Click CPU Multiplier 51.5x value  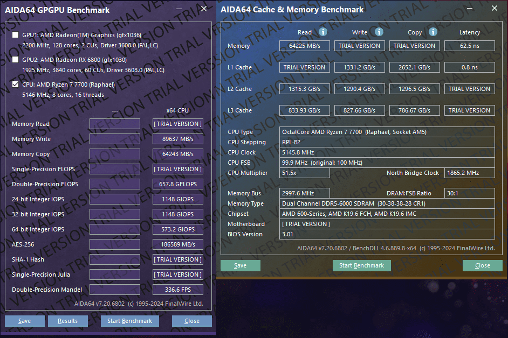point(305,173)
